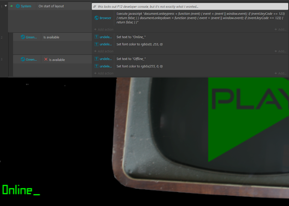289x206 pixels.
Task: Select the Green... object name in event 2
Action: point(31,37)
